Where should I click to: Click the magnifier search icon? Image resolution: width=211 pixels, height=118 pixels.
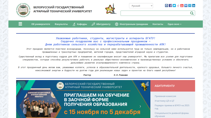[x=192, y=13]
